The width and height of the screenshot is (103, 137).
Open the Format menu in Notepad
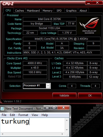pos(23,115)
